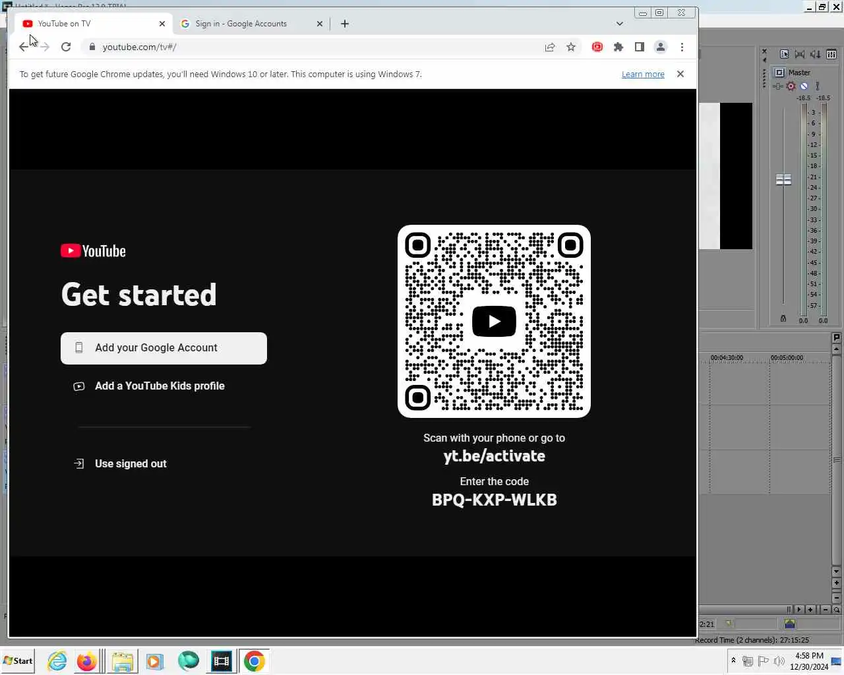
Task: Share this page via the share icon
Action: point(550,47)
